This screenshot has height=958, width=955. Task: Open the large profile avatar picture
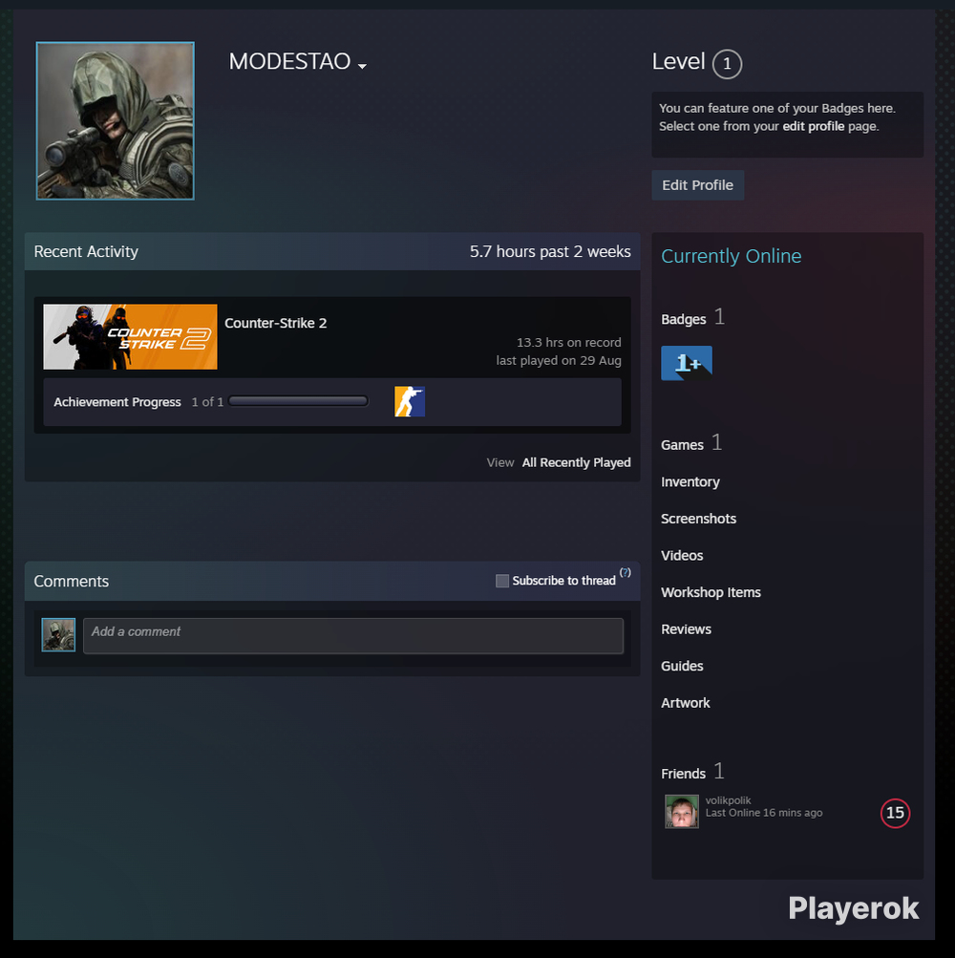[x=116, y=121]
